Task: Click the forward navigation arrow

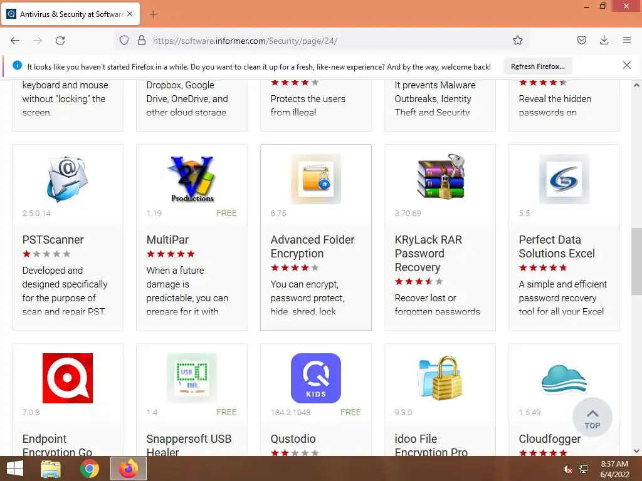Action: click(38, 41)
